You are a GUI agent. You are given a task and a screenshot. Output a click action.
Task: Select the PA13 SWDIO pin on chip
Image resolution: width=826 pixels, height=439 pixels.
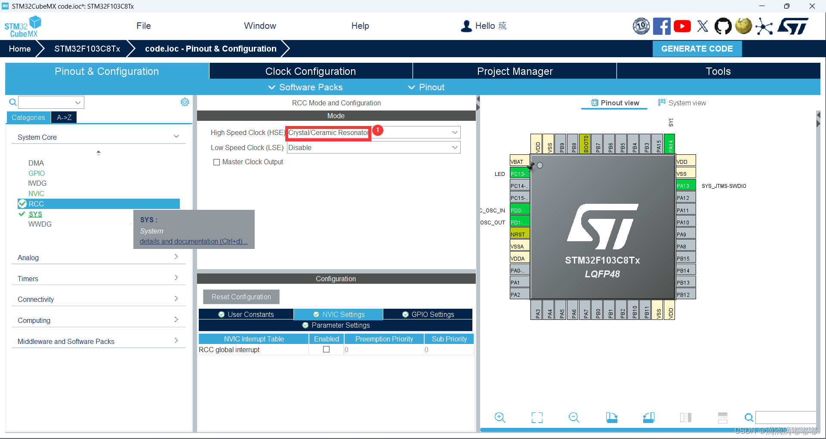click(686, 186)
